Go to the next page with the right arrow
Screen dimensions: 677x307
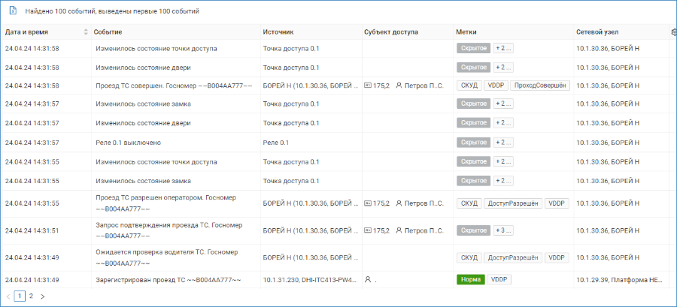coord(42,296)
